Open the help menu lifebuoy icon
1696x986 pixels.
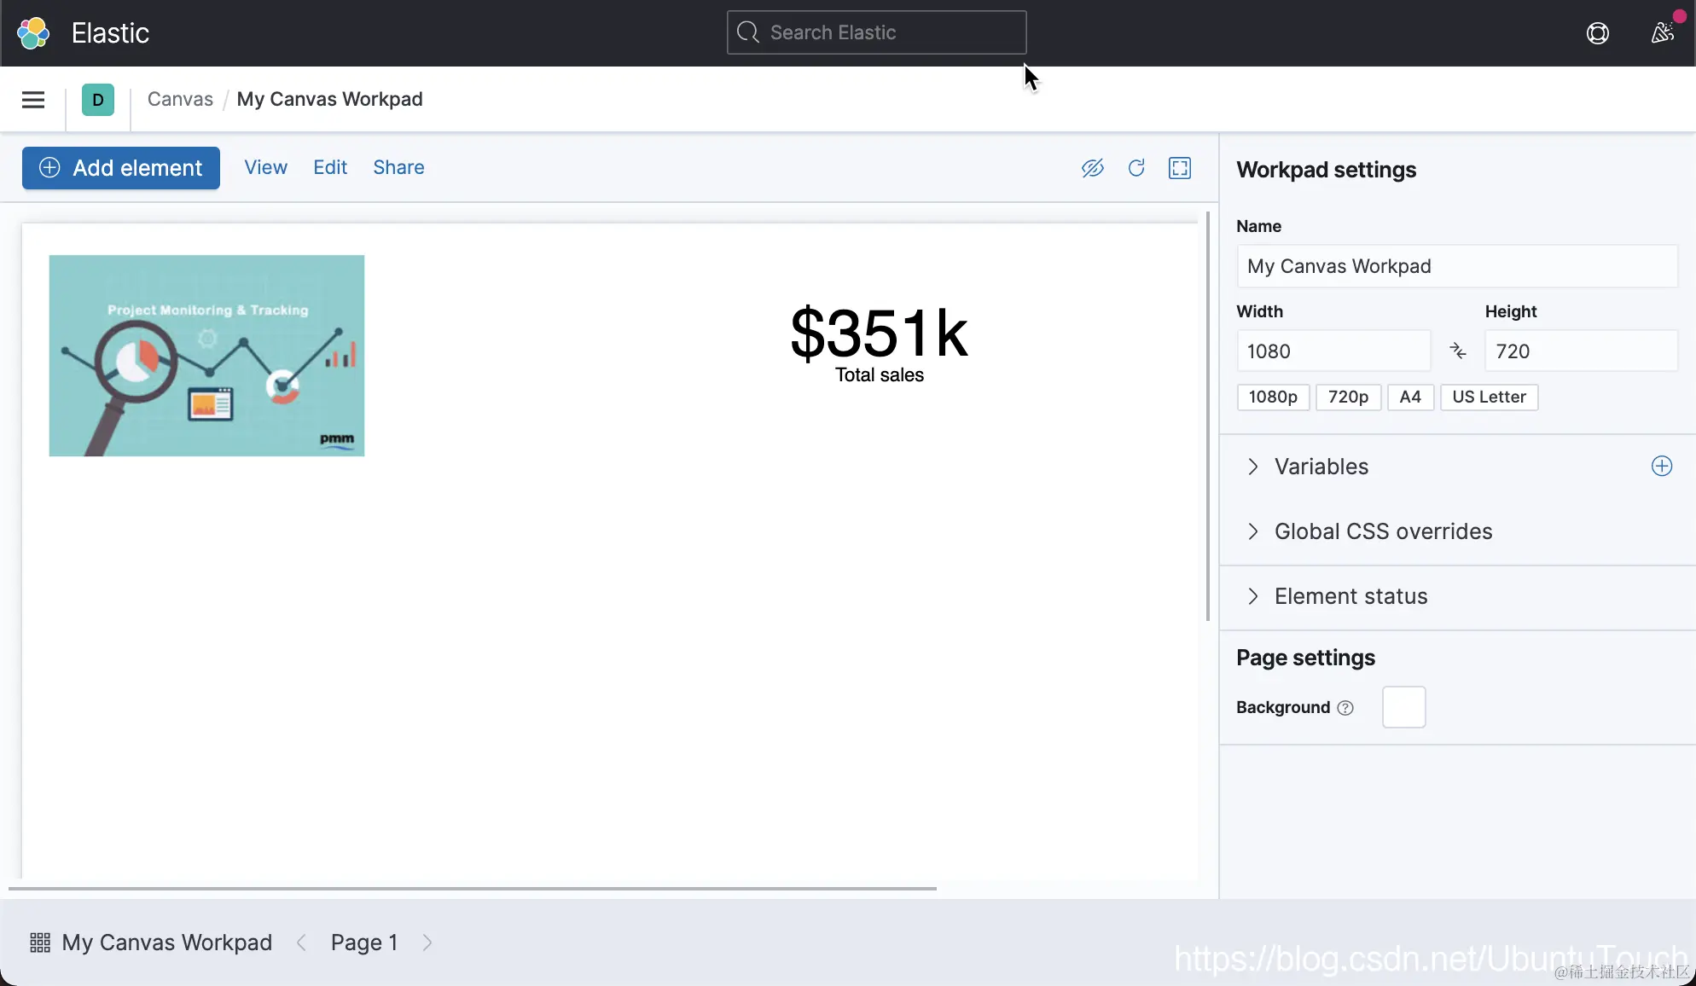pyautogui.click(x=1597, y=33)
